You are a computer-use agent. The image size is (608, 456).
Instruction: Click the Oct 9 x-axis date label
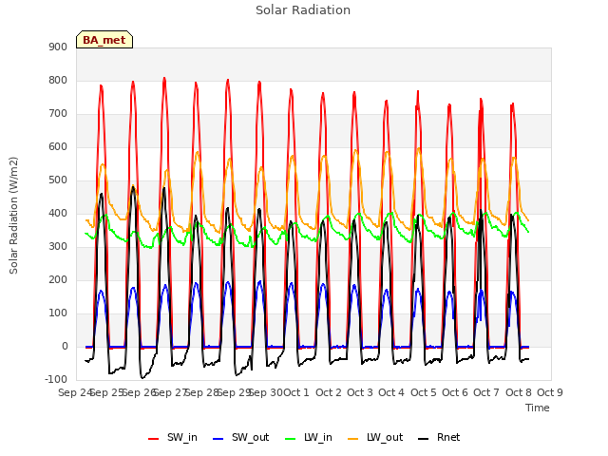(550, 392)
